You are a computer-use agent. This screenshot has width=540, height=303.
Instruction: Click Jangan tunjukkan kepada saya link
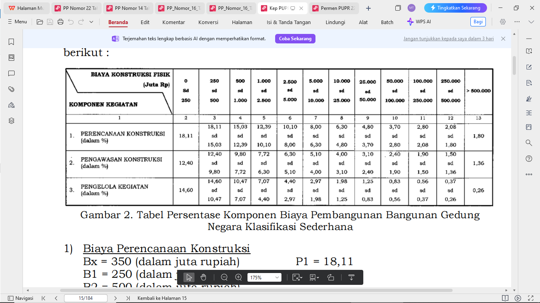[x=448, y=39]
